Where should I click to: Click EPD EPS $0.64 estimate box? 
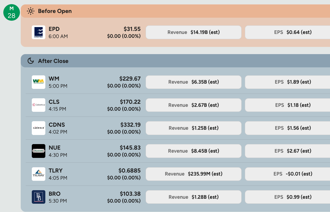click(x=287, y=32)
